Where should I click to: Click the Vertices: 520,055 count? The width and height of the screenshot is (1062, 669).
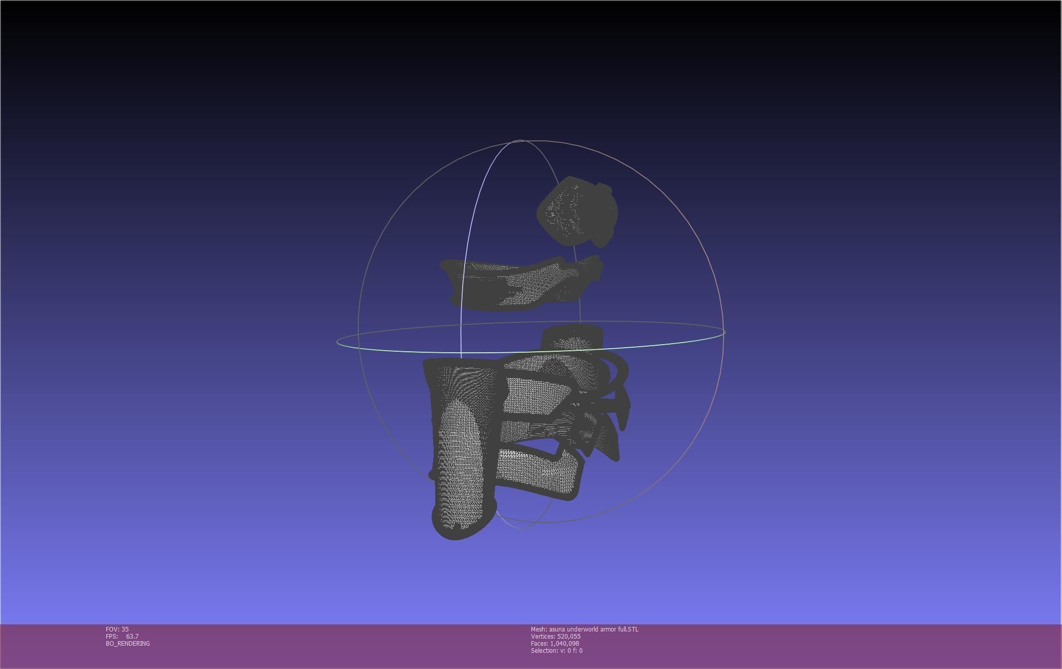[x=555, y=636]
